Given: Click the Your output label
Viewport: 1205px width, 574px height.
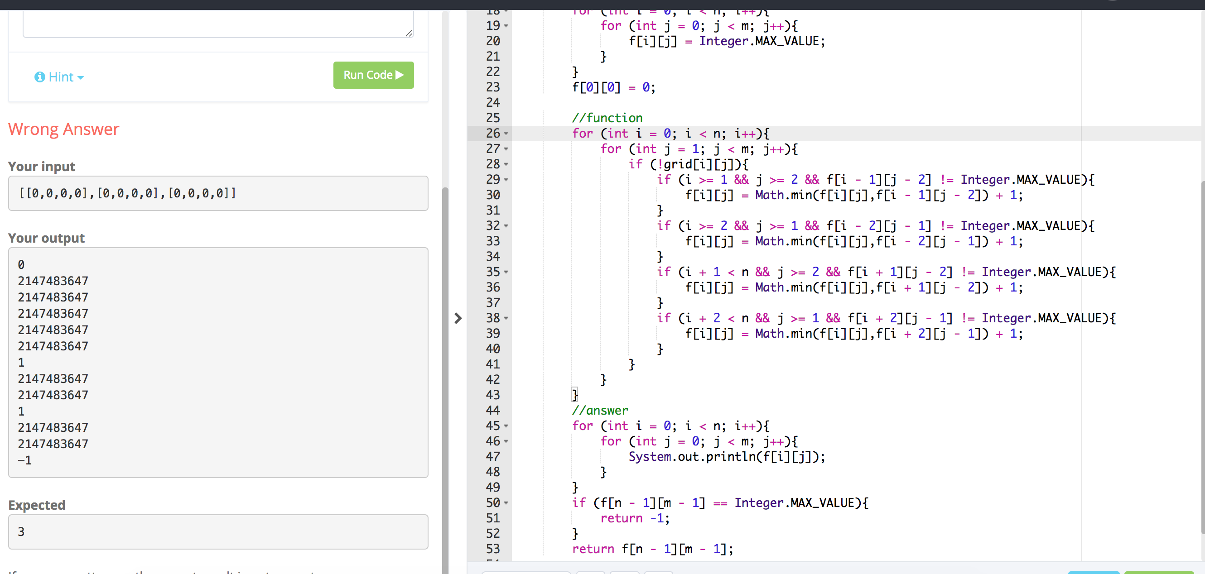Looking at the screenshot, I should 46,238.
